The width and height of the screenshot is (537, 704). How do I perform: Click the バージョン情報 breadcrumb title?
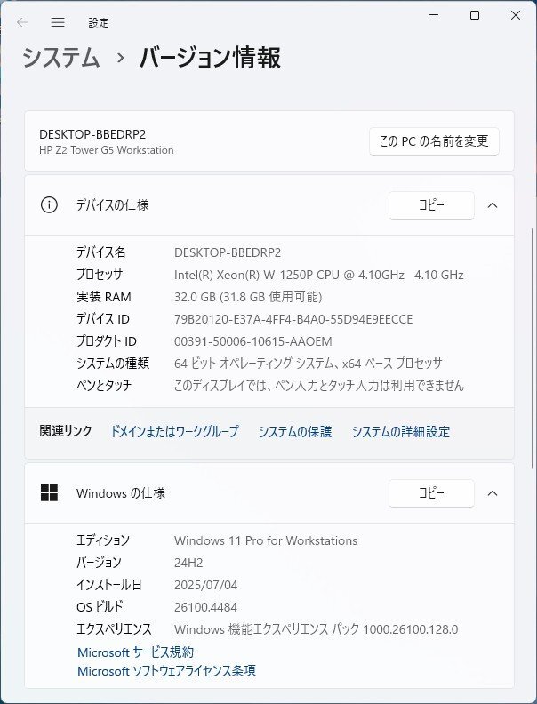[x=210, y=58]
